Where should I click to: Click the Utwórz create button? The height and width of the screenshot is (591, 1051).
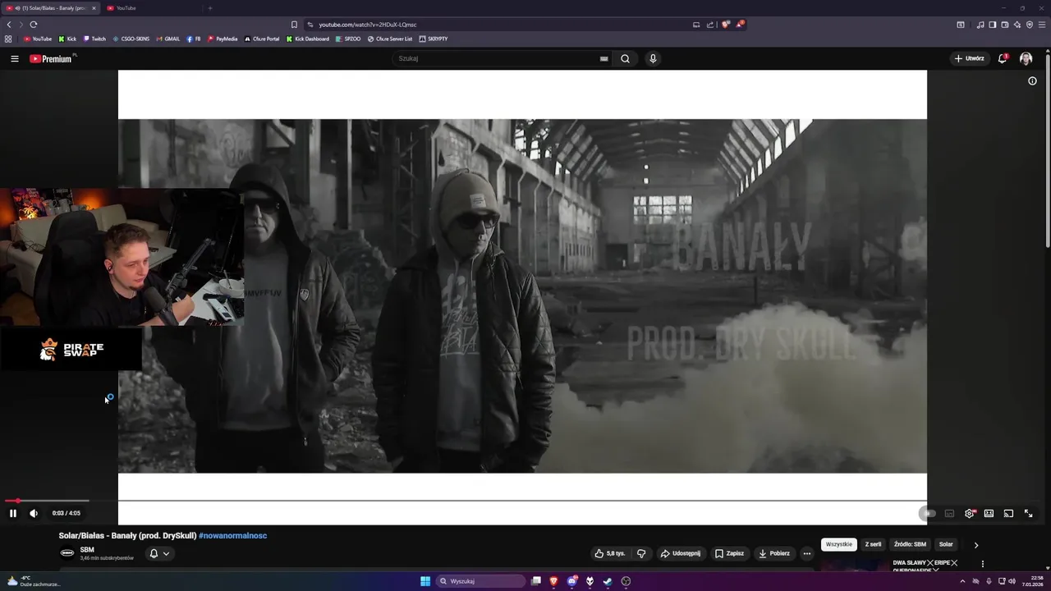[970, 58]
